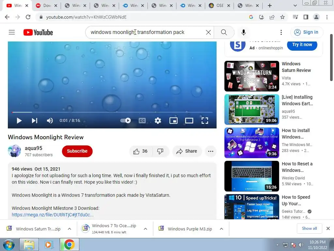This screenshot has height=251, width=334.
Task: Open Windows Explorer from taskbar
Action: tap(29, 244)
